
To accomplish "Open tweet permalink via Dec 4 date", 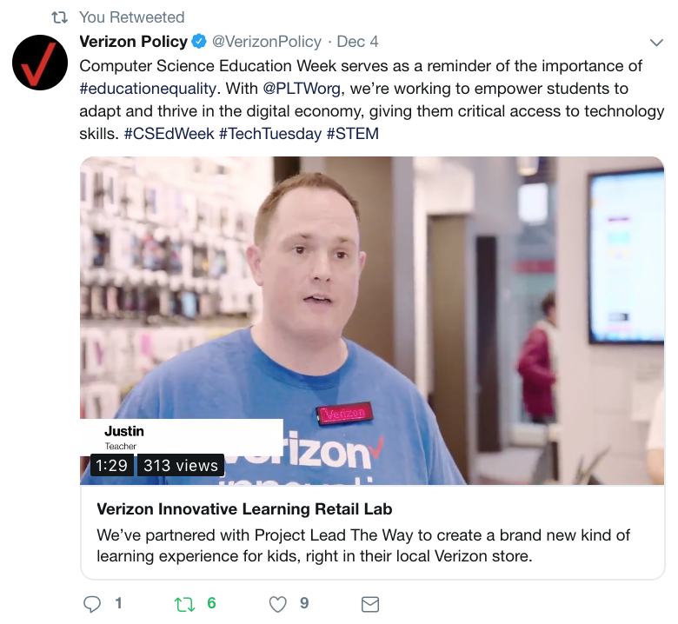I will (x=357, y=42).
